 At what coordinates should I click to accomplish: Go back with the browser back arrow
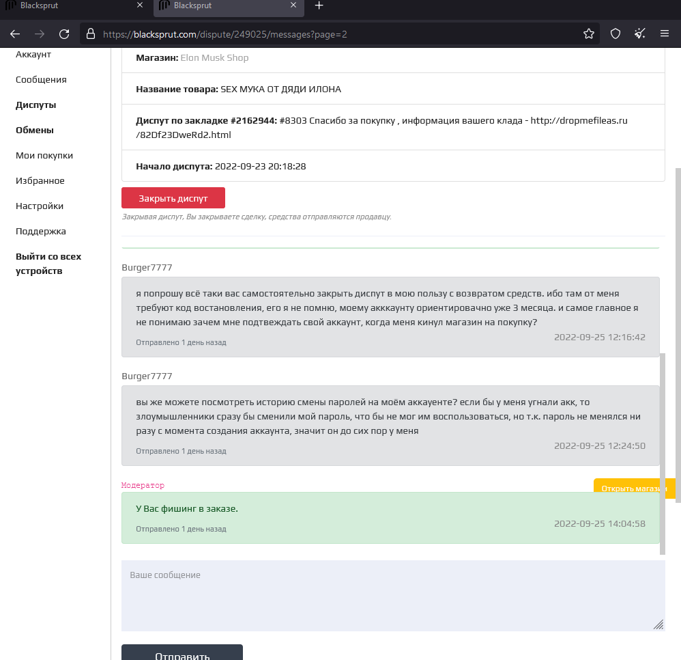tap(15, 34)
